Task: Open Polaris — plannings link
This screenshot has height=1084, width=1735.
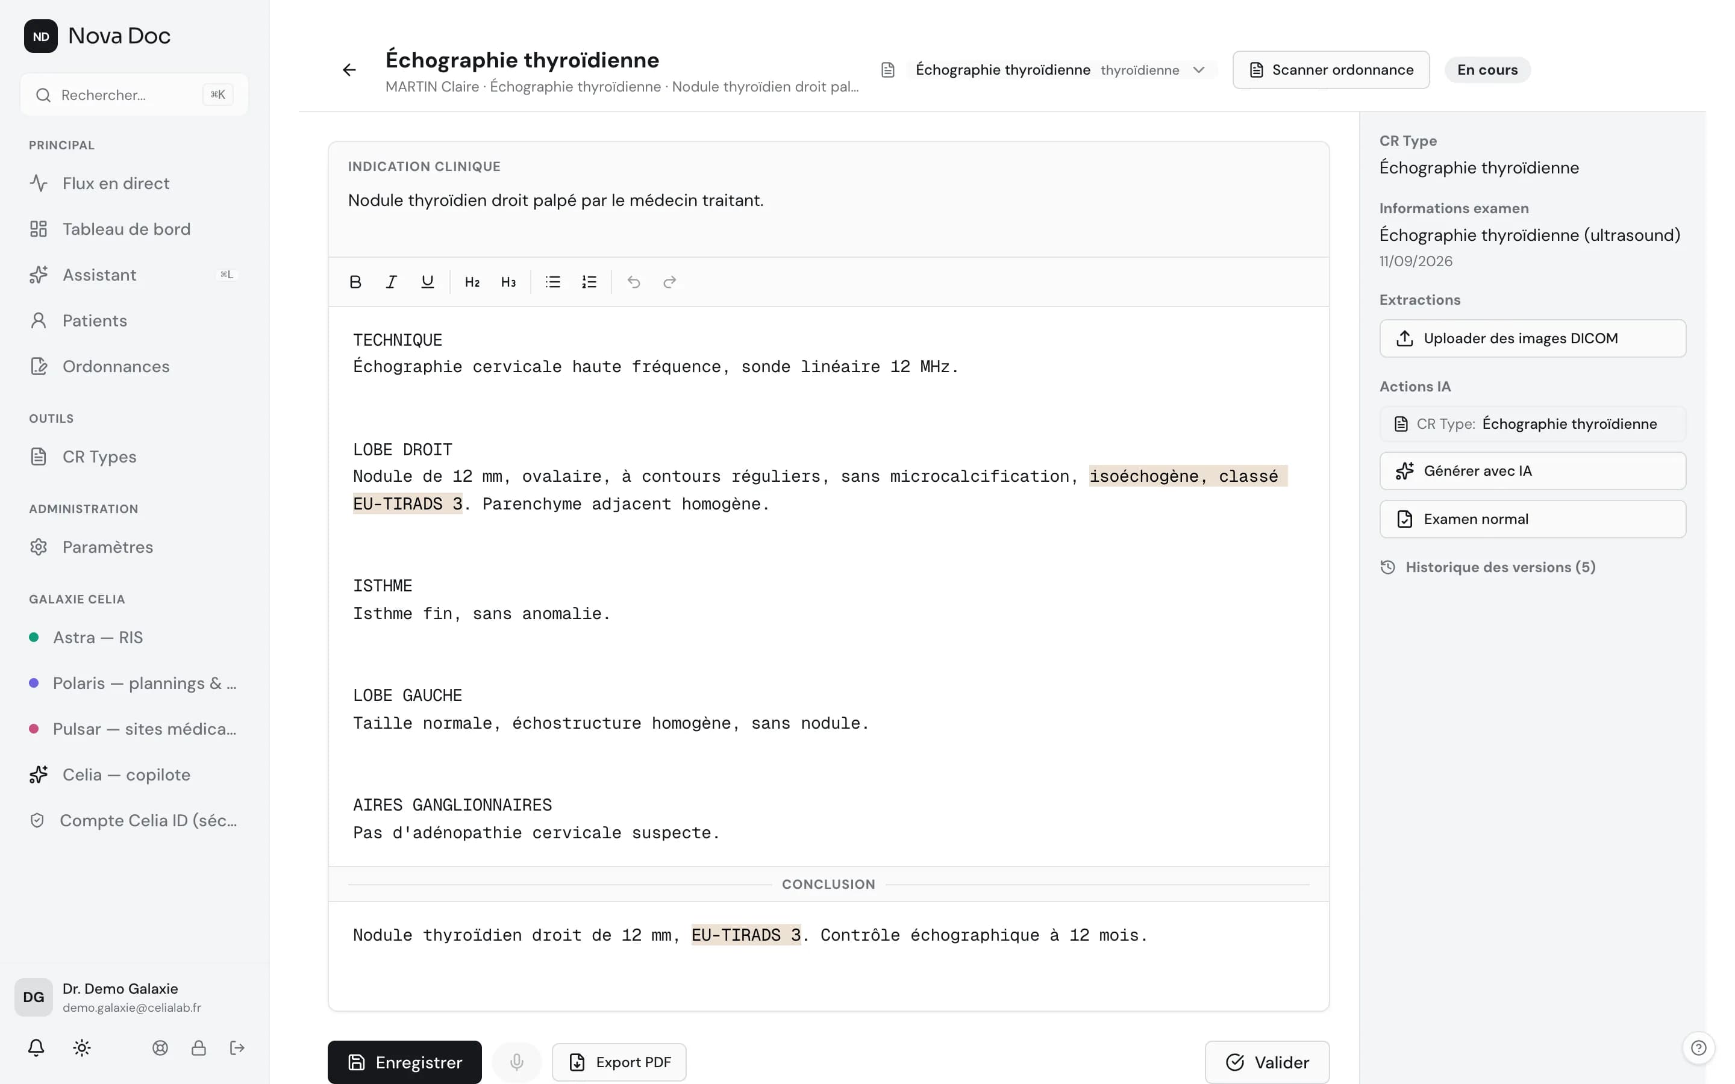Action: tap(135, 684)
